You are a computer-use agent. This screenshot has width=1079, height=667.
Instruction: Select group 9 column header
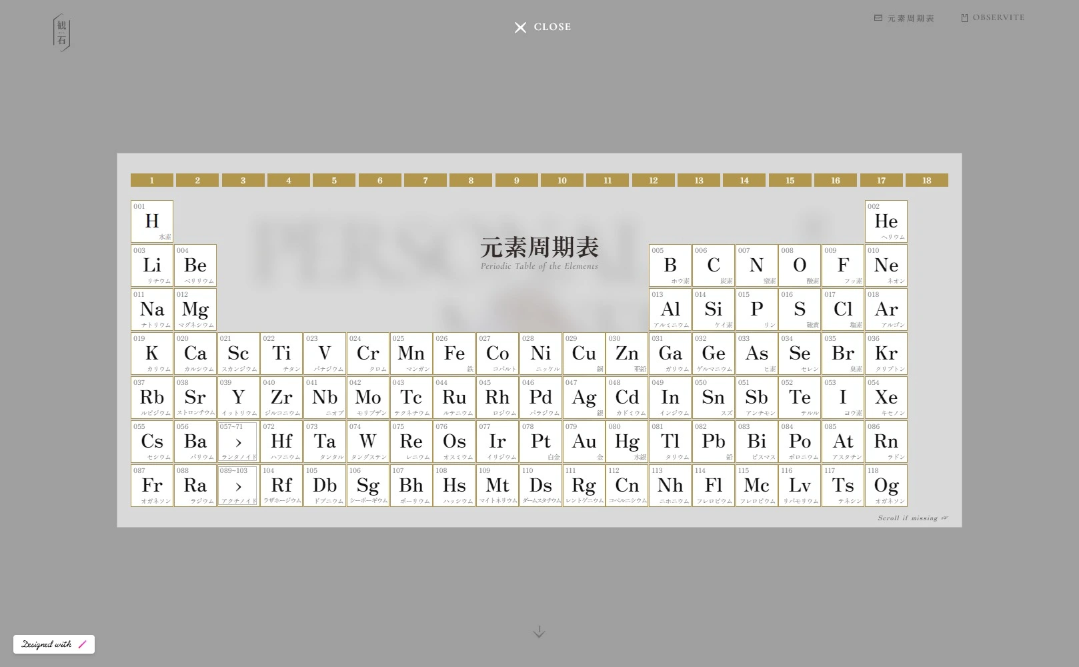[516, 180]
